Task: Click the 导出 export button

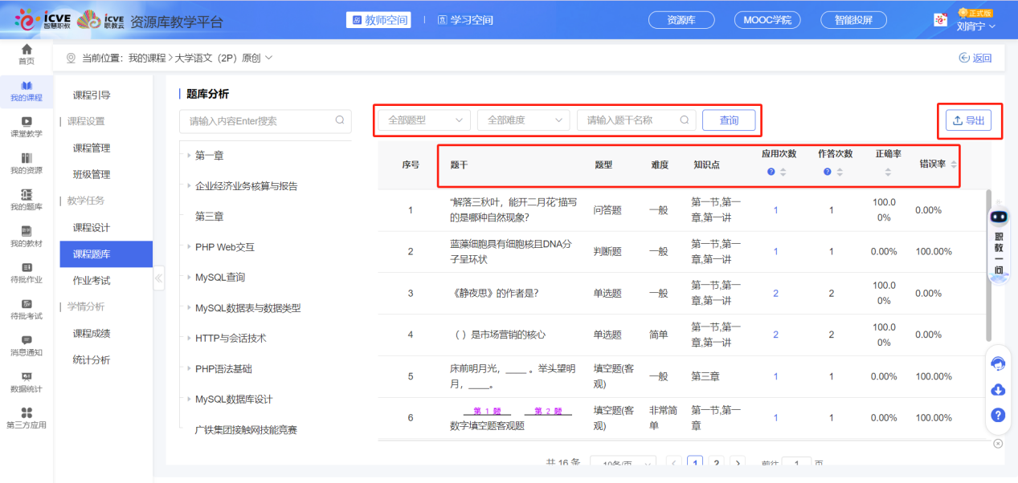Action: (968, 120)
